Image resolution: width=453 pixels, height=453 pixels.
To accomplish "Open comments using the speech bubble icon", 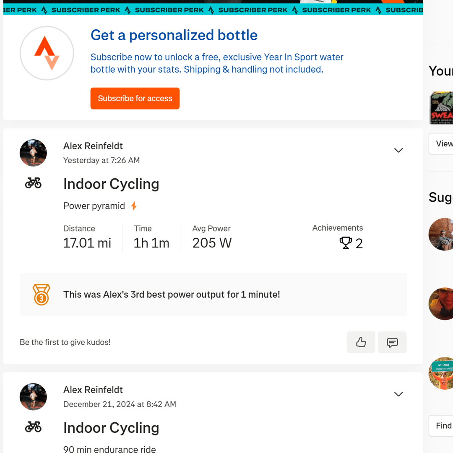I will point(392,342).
